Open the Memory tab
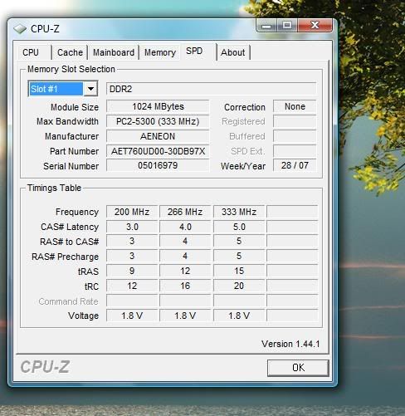The image size is (405, 416). point(160,52)
